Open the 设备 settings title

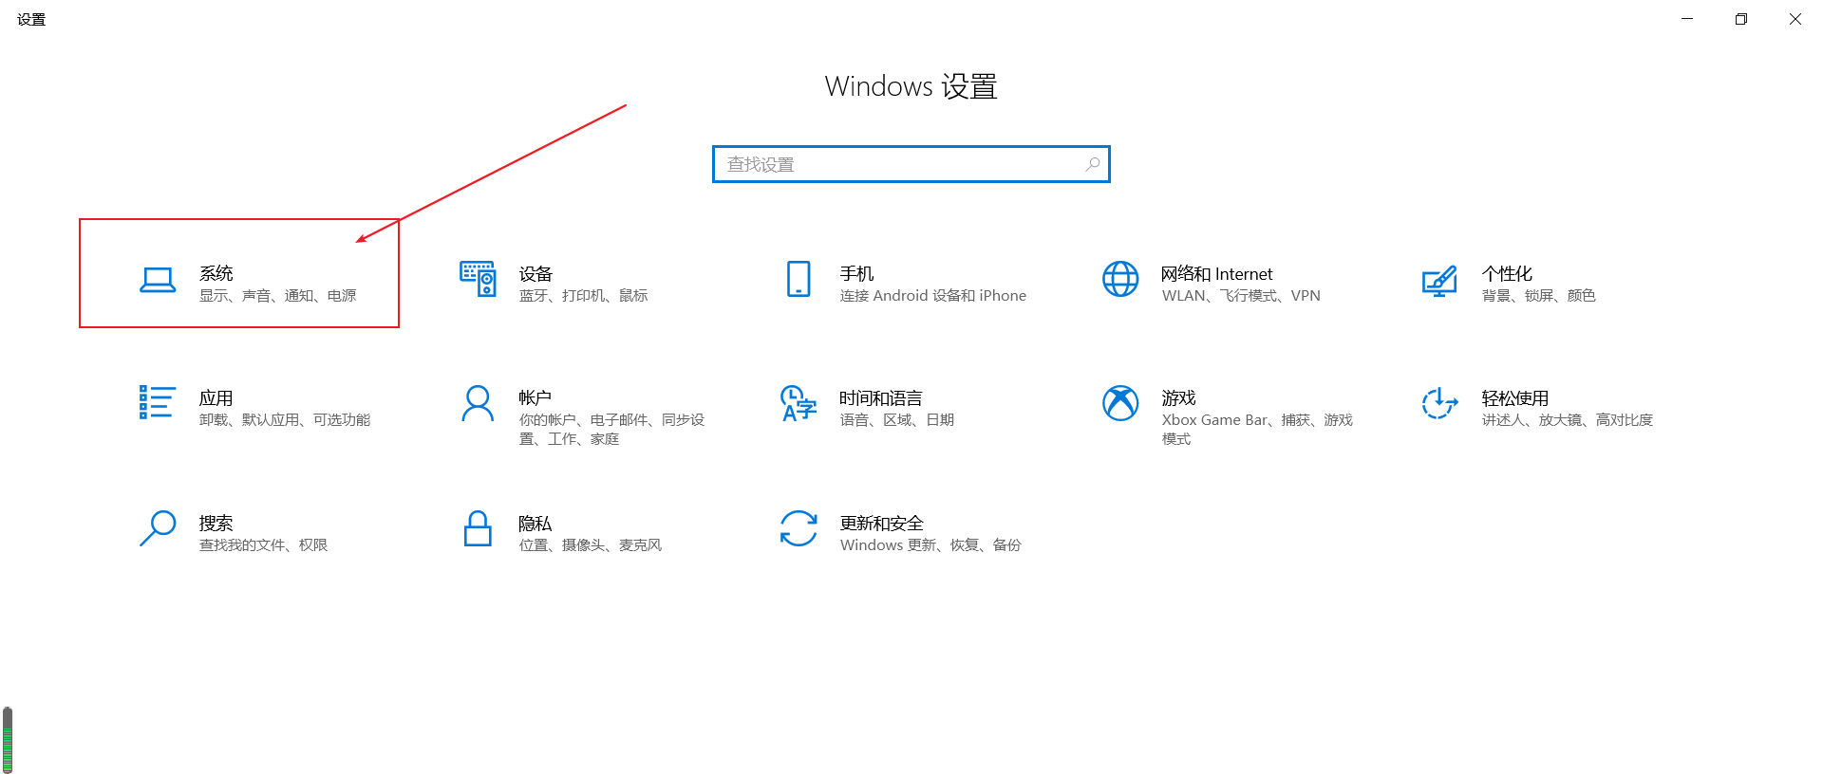536,273
